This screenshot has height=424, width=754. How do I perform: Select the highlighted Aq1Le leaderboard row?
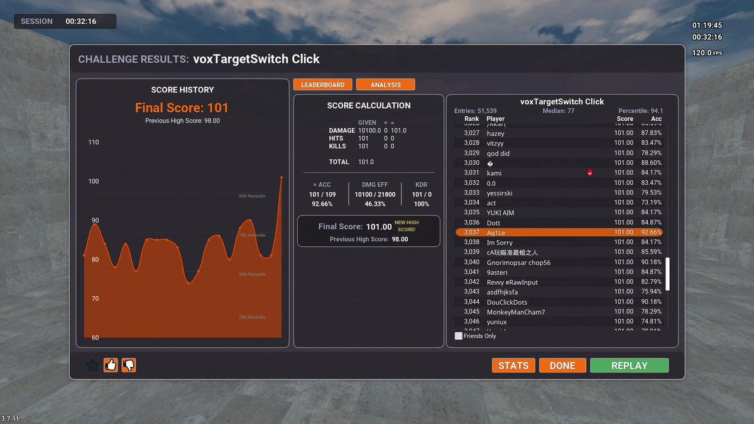[559, 232]
